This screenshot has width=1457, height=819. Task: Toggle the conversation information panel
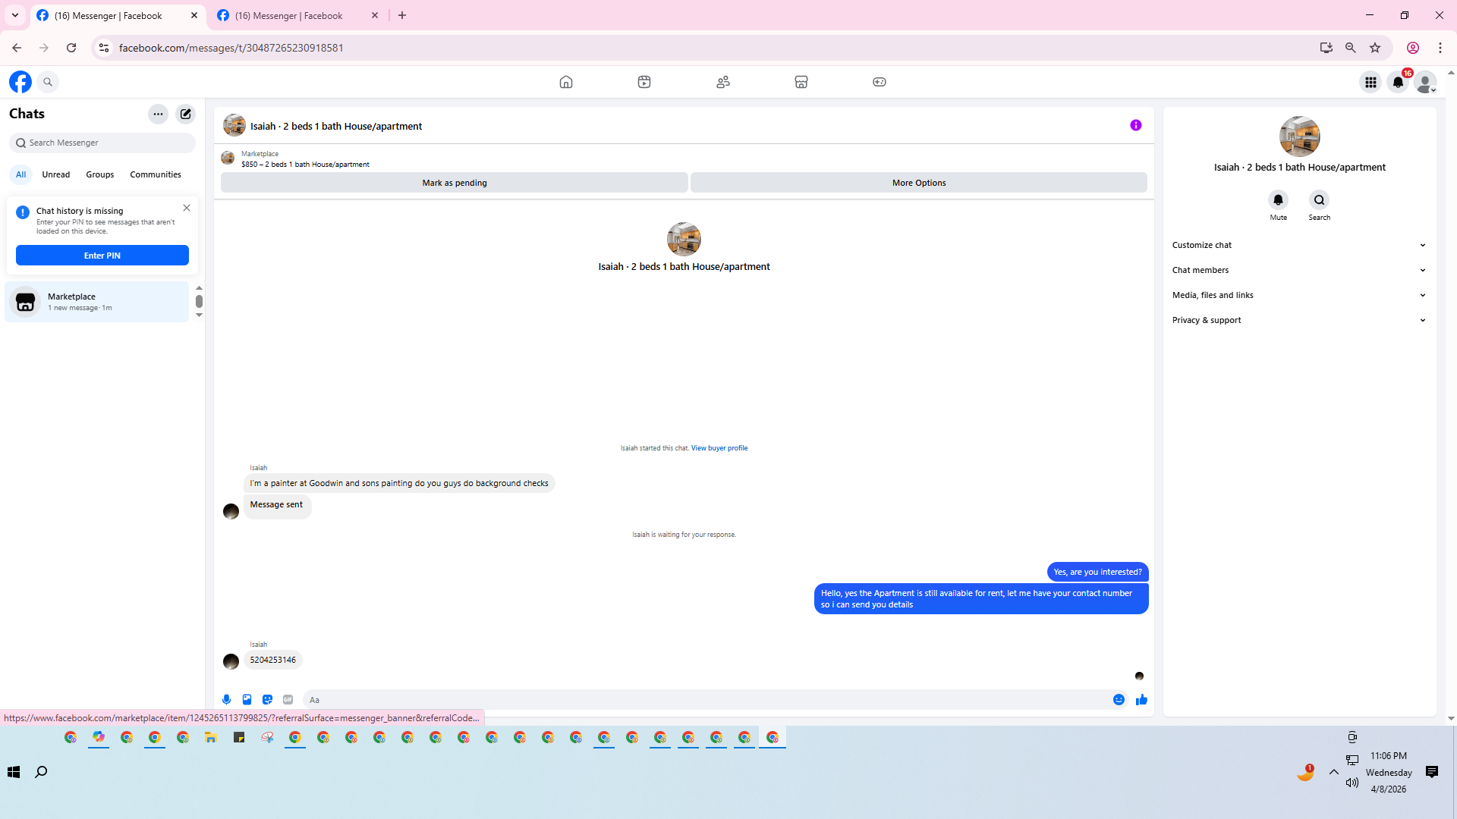(x=1135, y=125)
